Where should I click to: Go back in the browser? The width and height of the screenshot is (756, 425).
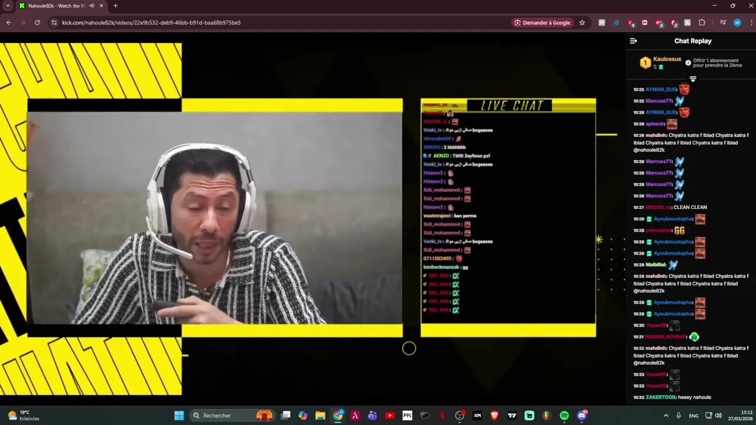click(8, 22)
